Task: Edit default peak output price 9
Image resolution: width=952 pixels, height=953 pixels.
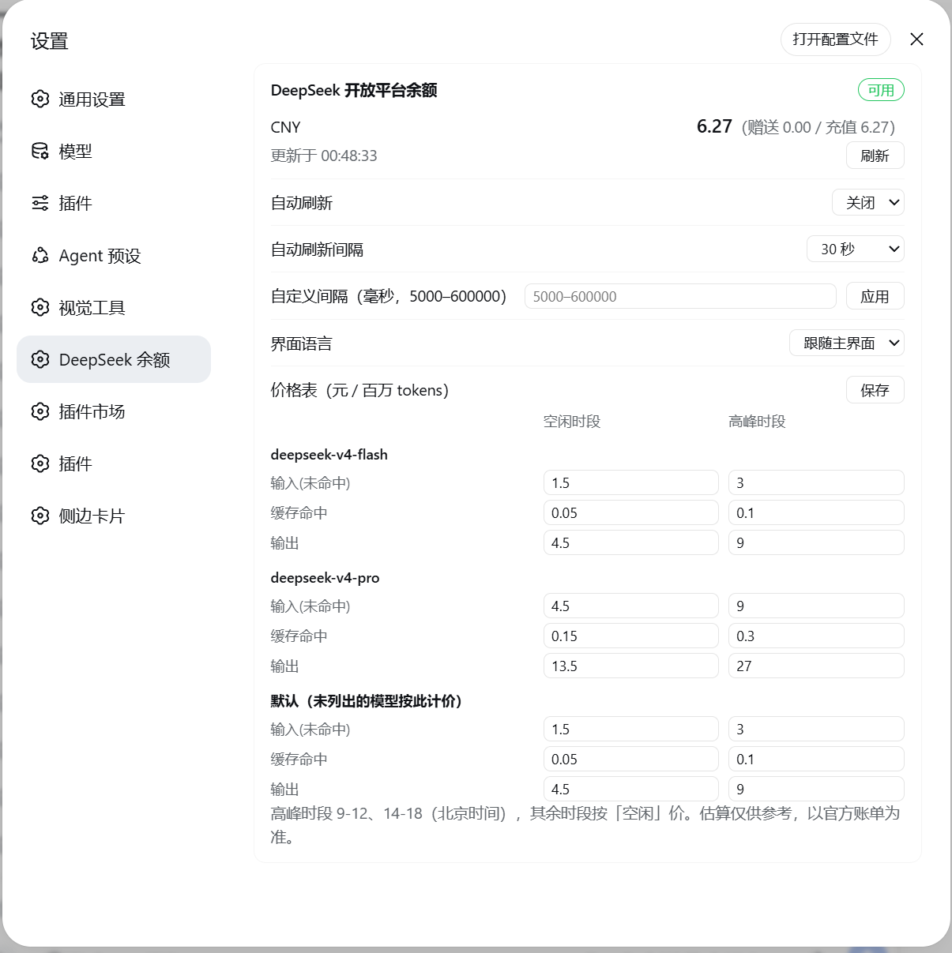Action: [816, 789]
